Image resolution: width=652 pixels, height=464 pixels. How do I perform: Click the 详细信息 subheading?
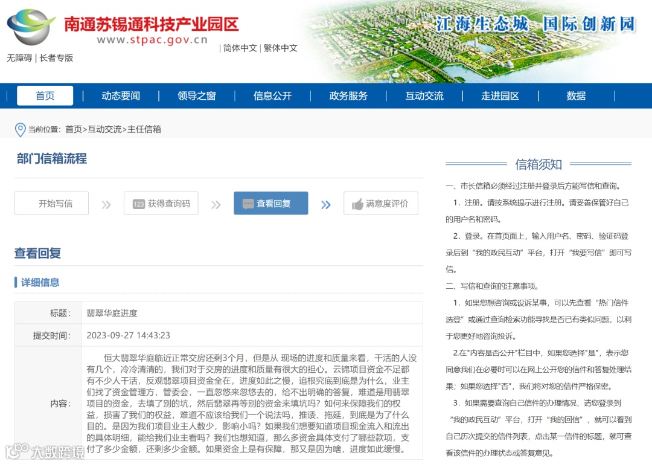(x=40, y=283)
